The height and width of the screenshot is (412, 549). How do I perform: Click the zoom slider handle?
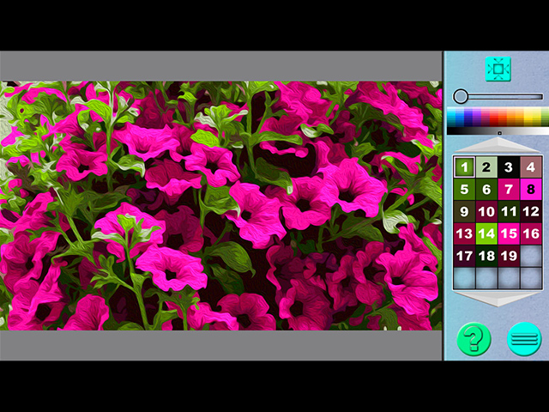461,97
